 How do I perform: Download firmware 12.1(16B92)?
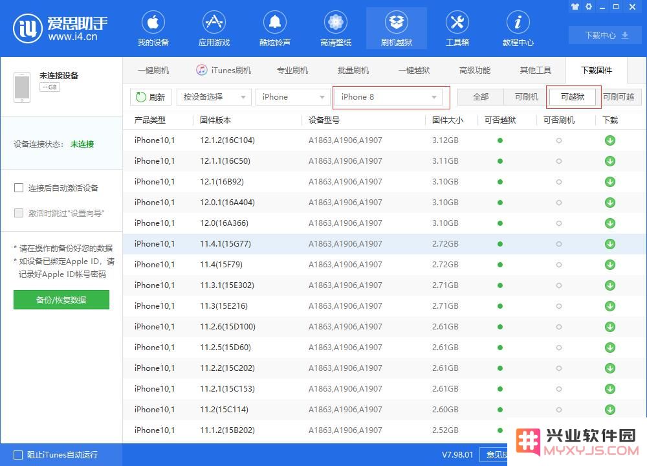(x=610, y=182)
